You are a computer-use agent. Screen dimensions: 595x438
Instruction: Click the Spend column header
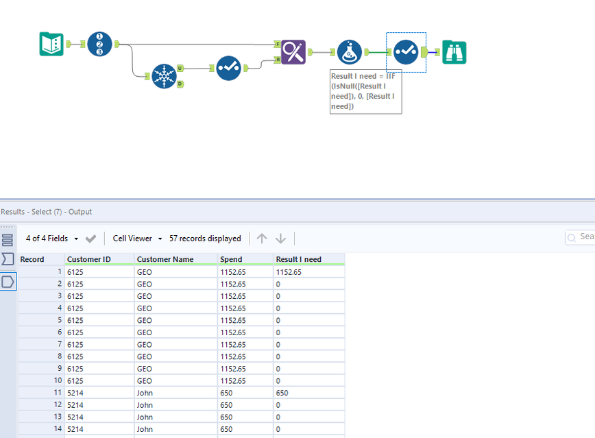coord(245,259)
